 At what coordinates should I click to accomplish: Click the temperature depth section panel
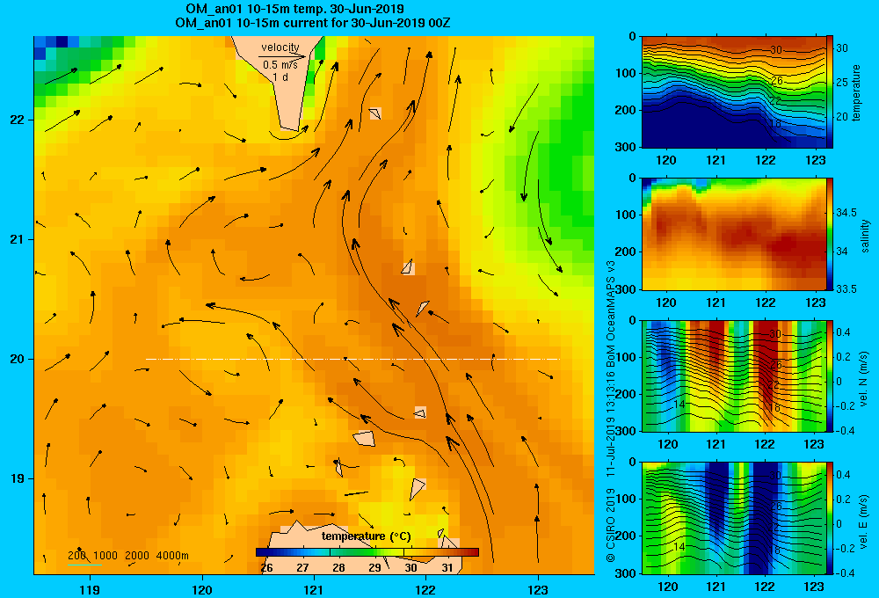tap(734, 92)
